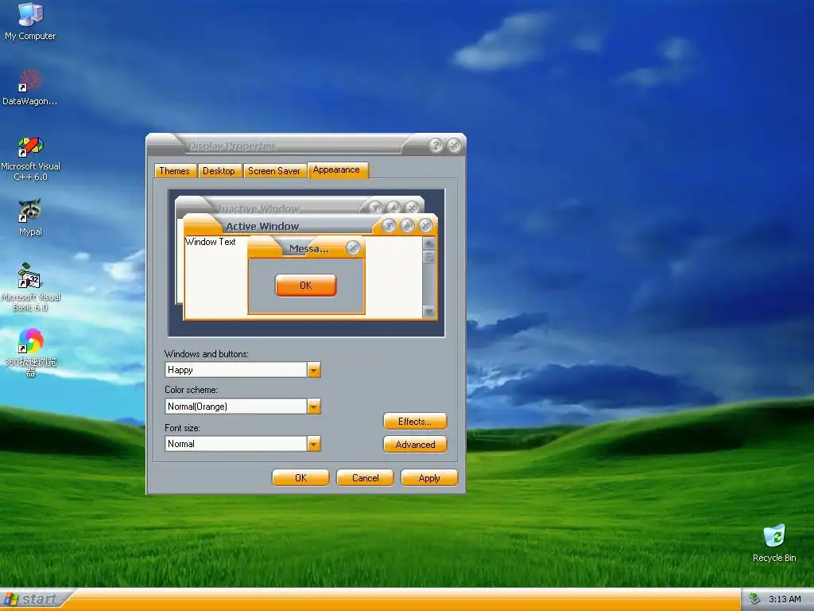Click the taskbar clock showing 3:13 AM
This screenshot has height=611, width=814.
(785, 599)
